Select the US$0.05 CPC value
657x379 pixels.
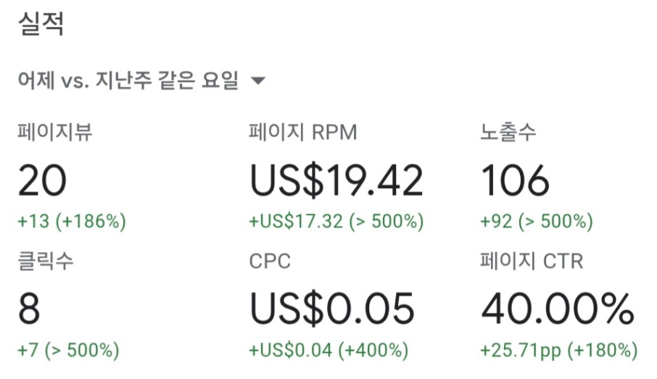(x=332, y=309)
